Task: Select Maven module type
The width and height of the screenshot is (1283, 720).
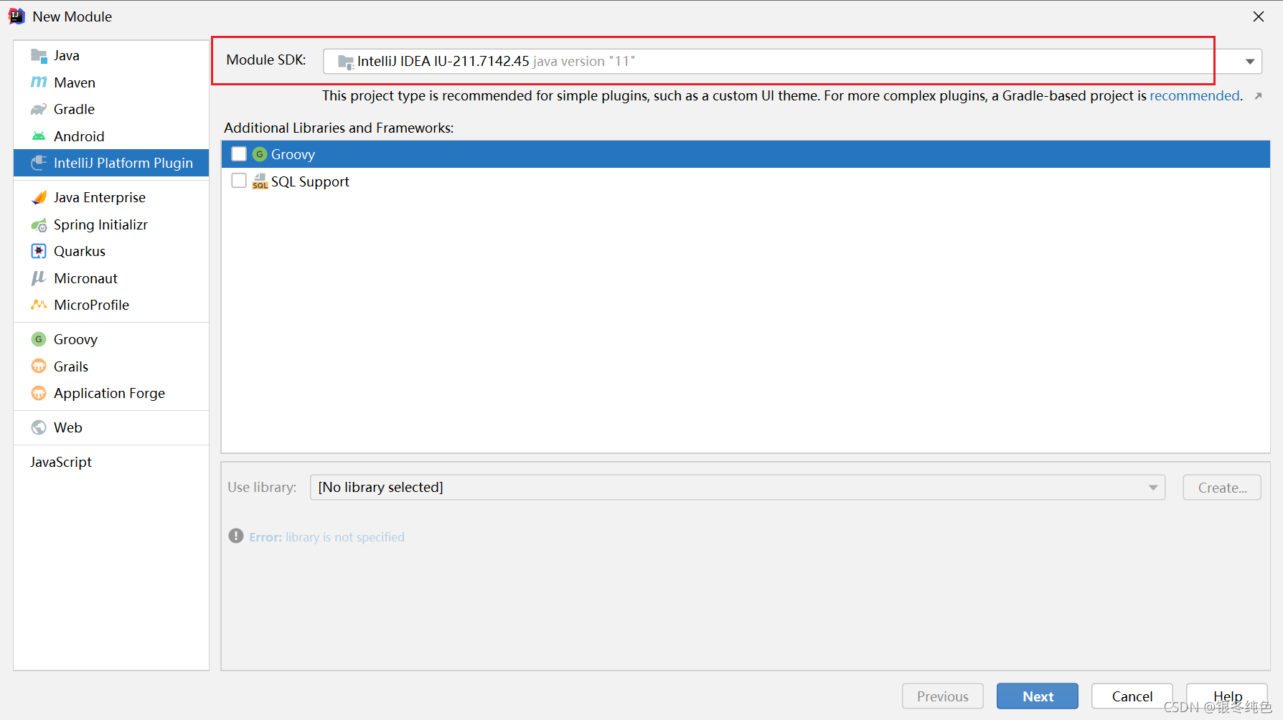Action: tap(111, 82)
